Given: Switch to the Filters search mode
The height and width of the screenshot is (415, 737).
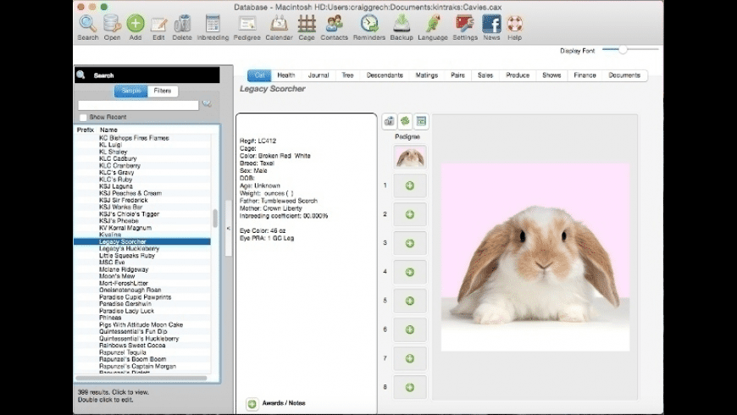Looking at the screenshot, I should coord(163,91).
